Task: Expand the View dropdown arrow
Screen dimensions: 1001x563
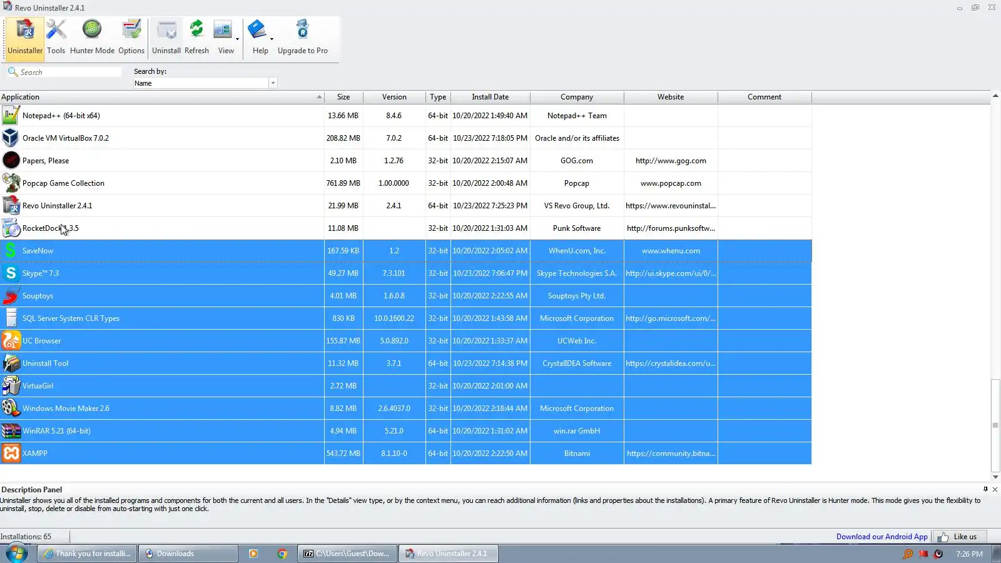Action: [x=237, y=39]
